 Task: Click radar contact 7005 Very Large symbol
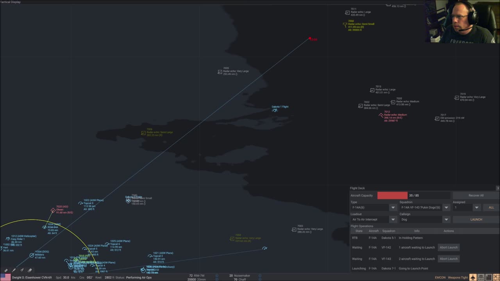tap(220, 72)
